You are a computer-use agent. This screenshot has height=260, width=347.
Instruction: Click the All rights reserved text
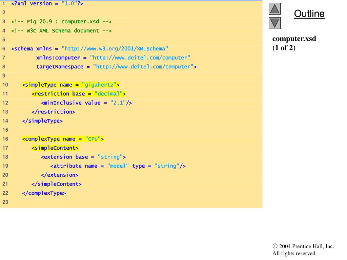pos(294,253)
